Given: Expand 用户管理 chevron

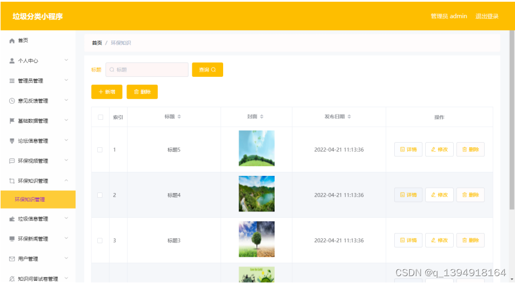Looking at the screenshot, I should click(66, 258).
